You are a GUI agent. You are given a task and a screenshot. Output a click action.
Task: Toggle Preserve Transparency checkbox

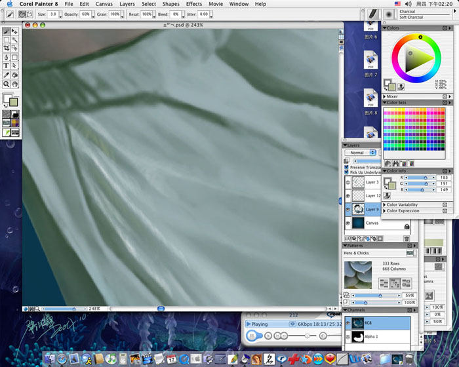tap(347, 167)
